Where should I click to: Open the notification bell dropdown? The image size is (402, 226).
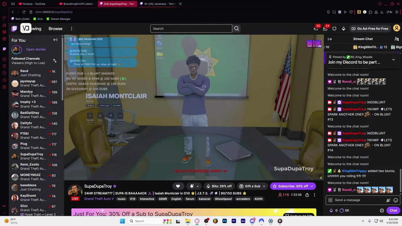[x=194, y=186]
